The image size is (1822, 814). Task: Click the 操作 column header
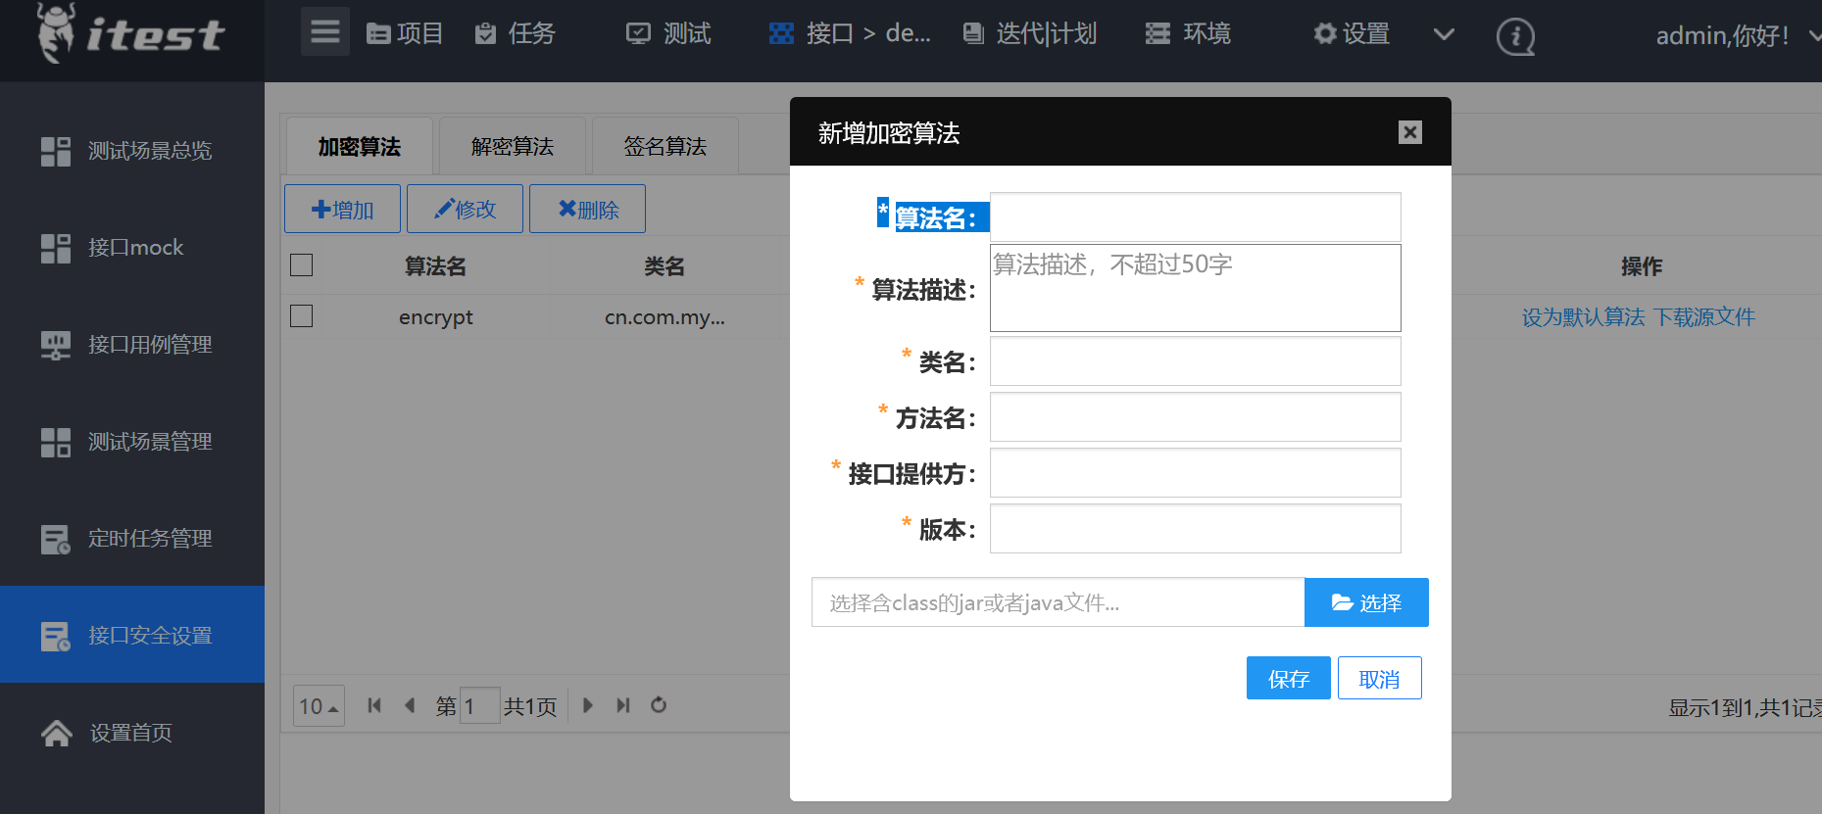click(x=1641, y=266)
